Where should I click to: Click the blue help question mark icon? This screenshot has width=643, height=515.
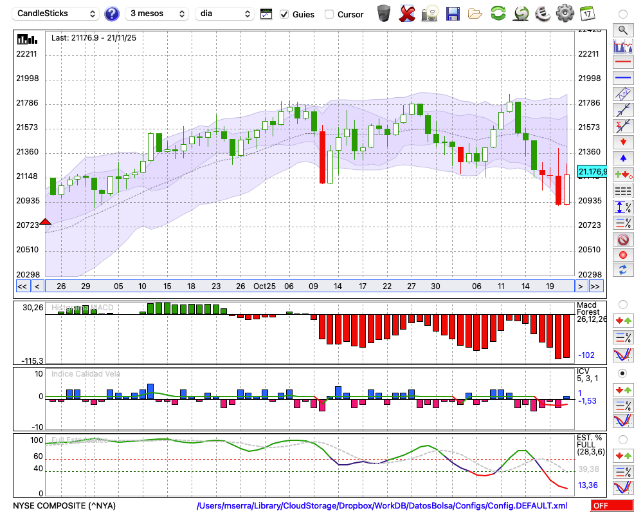pos(111,14)
